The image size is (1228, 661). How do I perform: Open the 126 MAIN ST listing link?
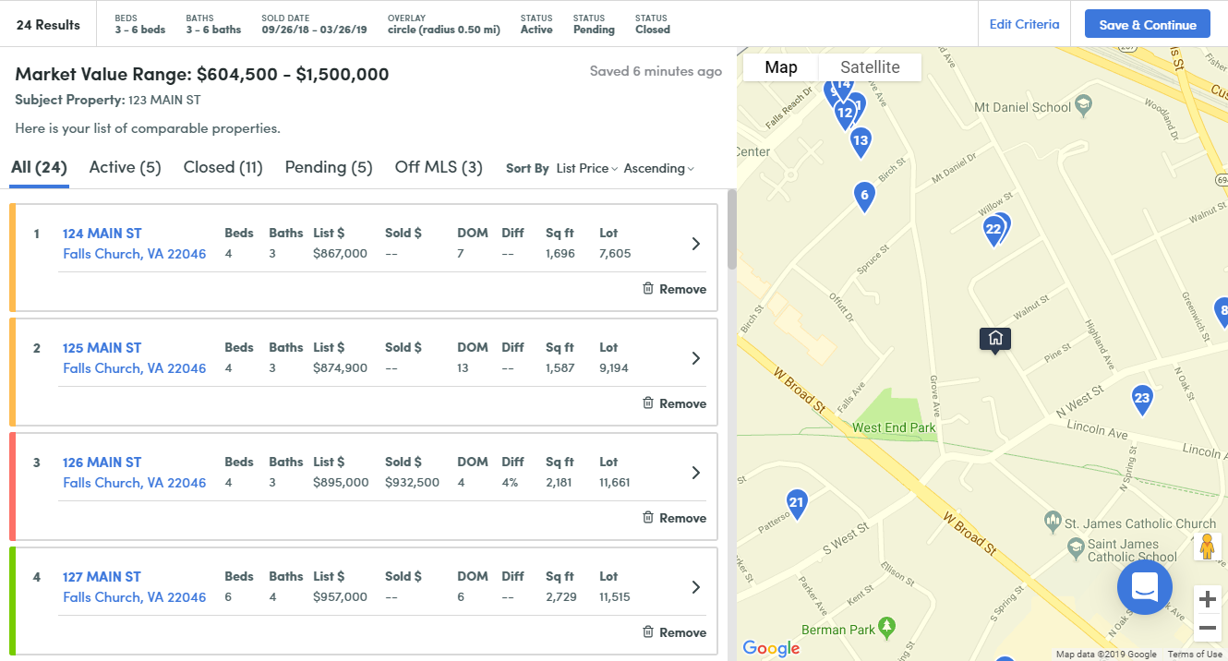[102, 463]
